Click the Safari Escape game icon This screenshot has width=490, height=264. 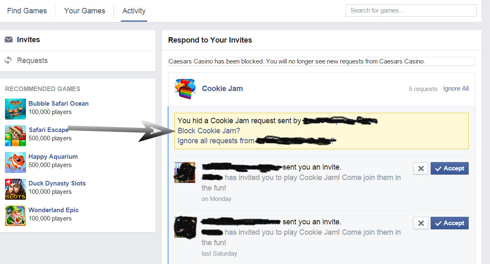pos(15,136)
